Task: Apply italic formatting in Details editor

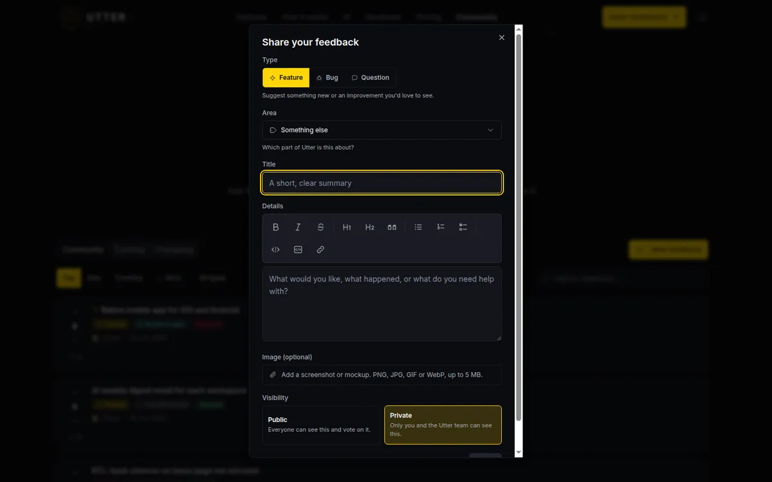Action: pos(298,227)
